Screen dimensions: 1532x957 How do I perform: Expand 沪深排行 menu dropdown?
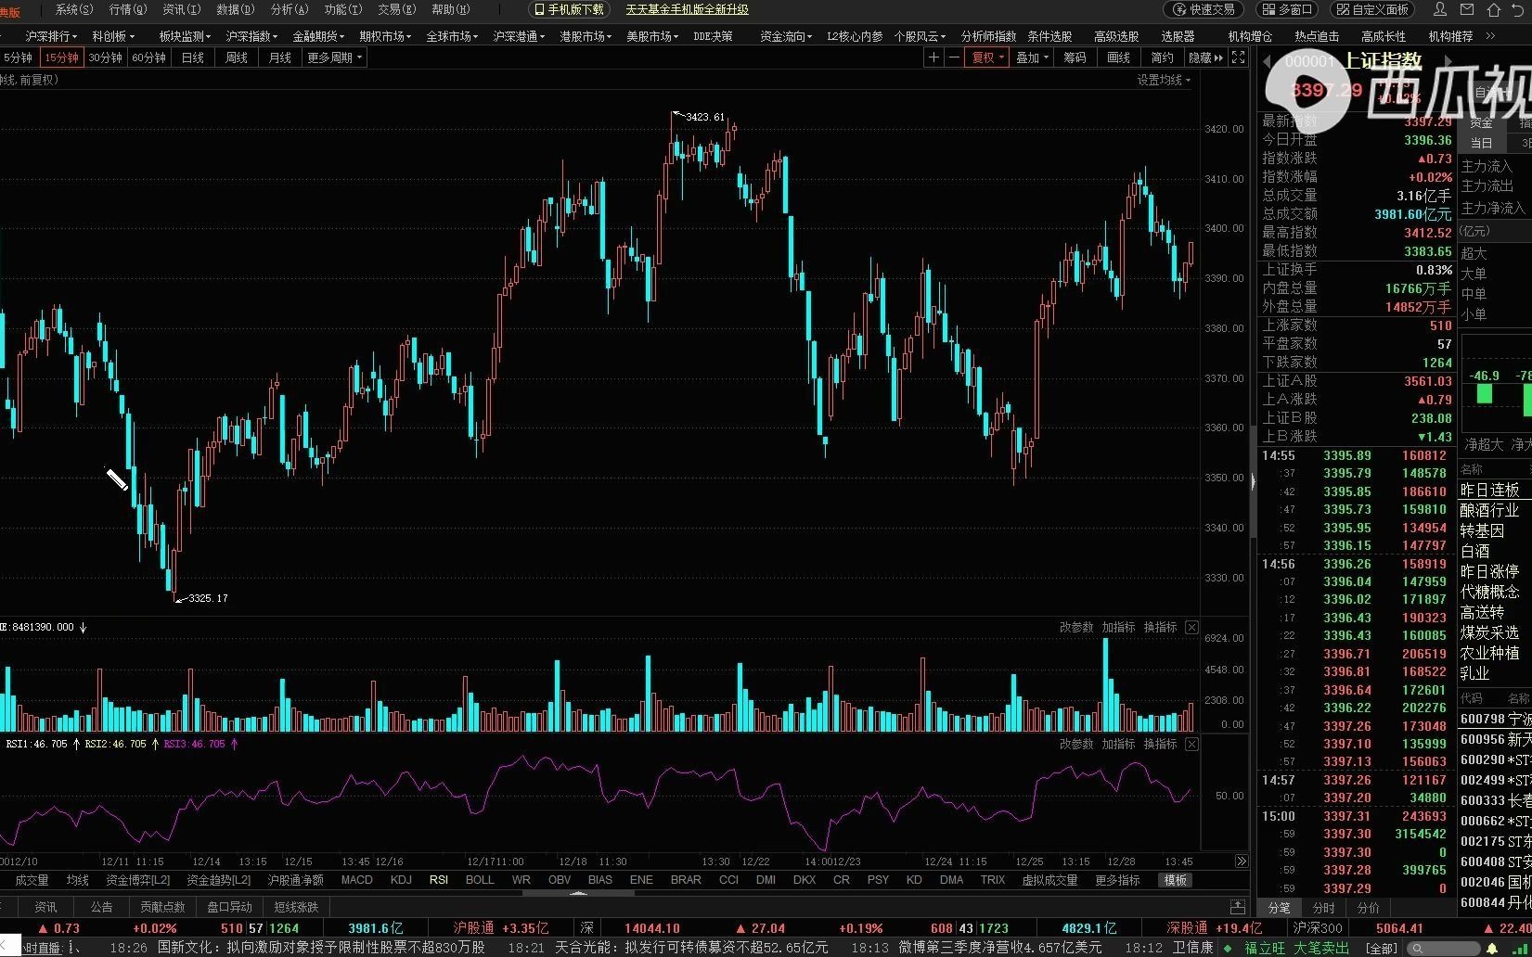pos(52,36)
